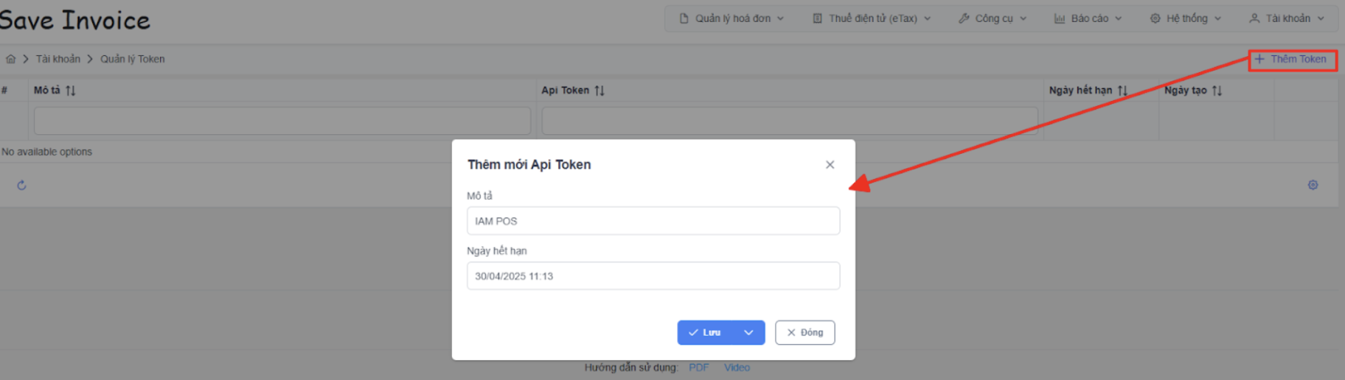Click the Api Token column filter field

coord(790,121)
